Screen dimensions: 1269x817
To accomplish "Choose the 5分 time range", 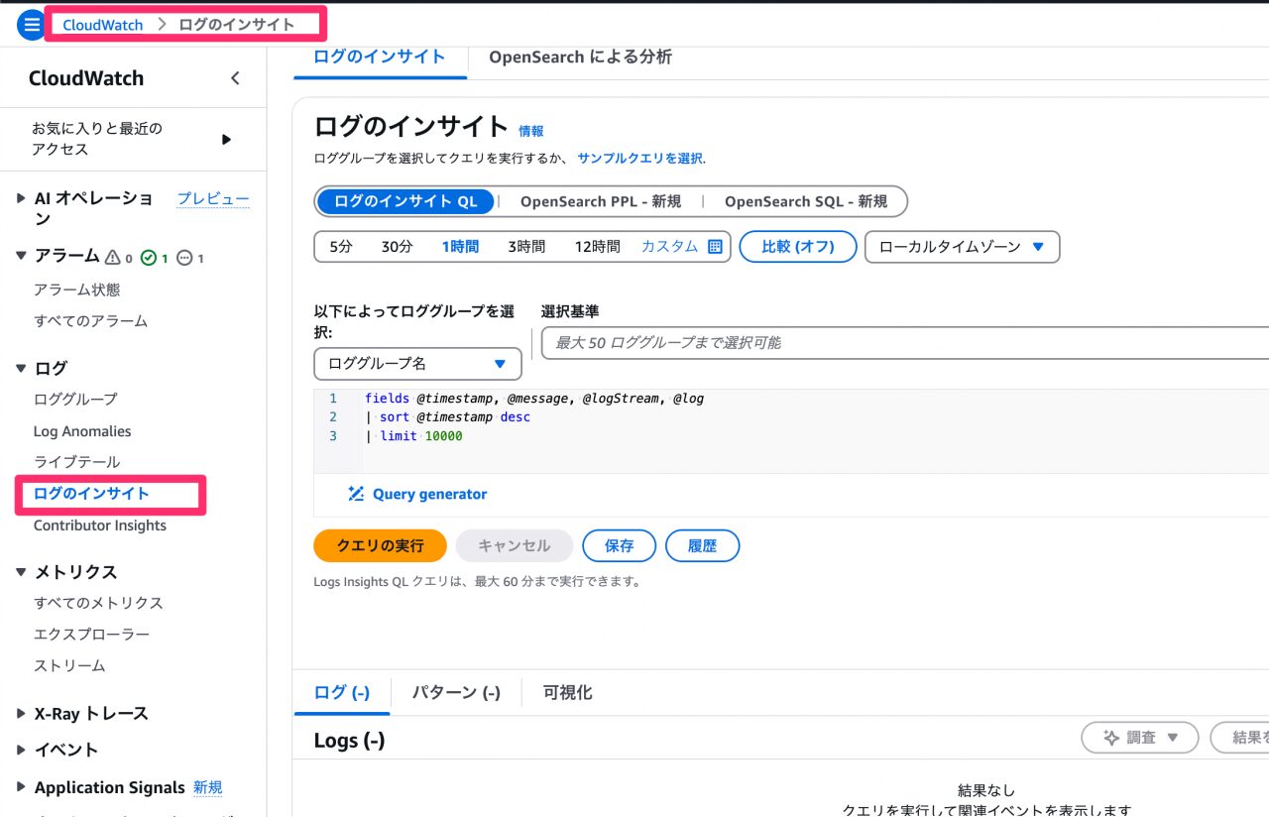I will tap(341, 247).
